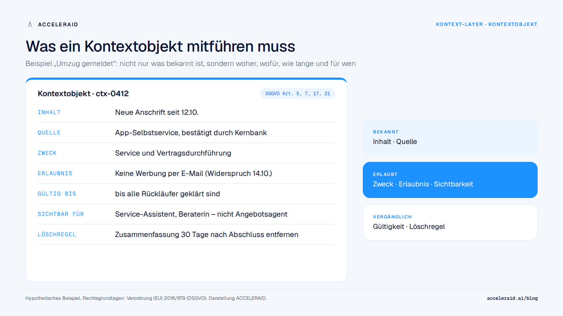
Task: Select the BEKANNT card 'Inhalt · Quelle'
Action: click(450, 137)
